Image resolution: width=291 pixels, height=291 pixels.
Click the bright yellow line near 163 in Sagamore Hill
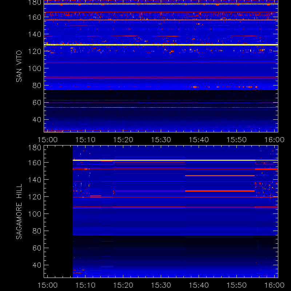pos(175,160)
